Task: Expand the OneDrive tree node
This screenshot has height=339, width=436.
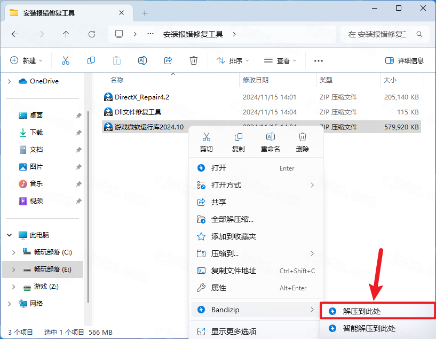Action: point(9,81)
